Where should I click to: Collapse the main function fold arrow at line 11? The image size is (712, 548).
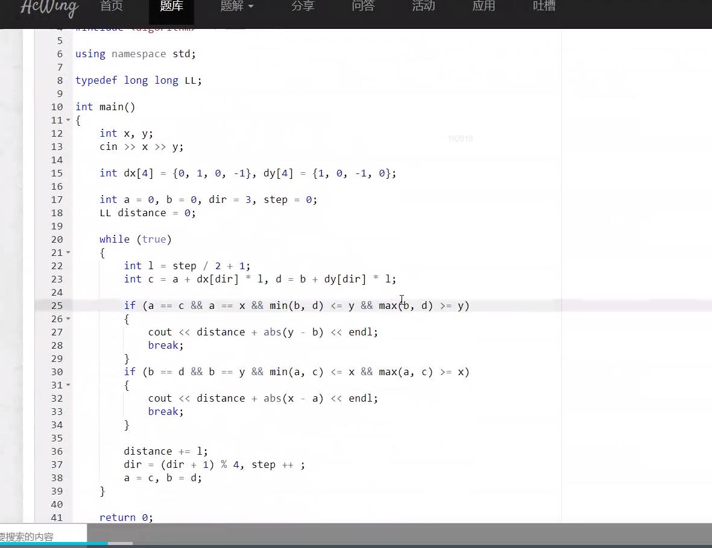point(68,120)
